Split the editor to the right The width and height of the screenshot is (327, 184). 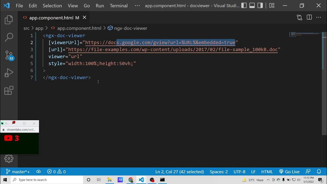pyautogui.click(x=309, y=17)
